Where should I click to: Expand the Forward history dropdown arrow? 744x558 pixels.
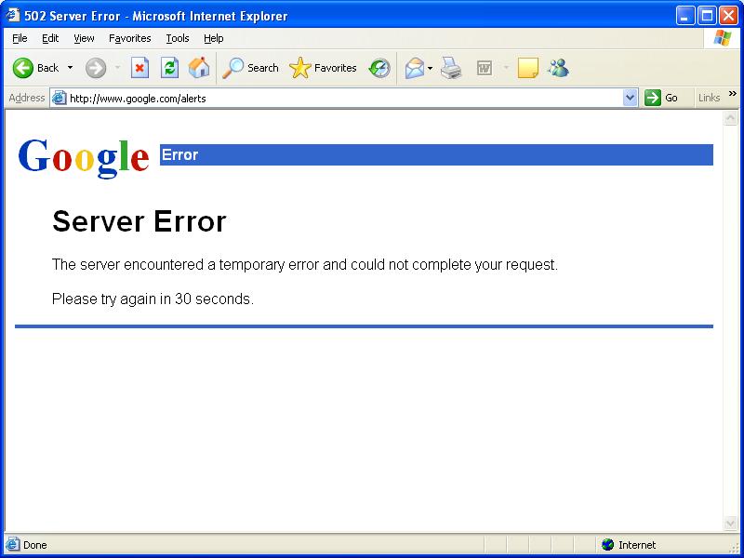click(x=118, y=68)
